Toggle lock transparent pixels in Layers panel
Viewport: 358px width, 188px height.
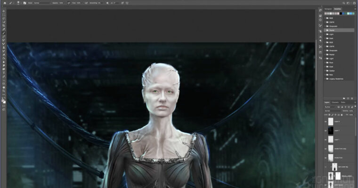(x=329, y=115)
